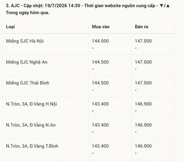Click T.Bình ring sell price 146.900
The width and height of the screenshot is (184, 162).
(x=143, y=146)
